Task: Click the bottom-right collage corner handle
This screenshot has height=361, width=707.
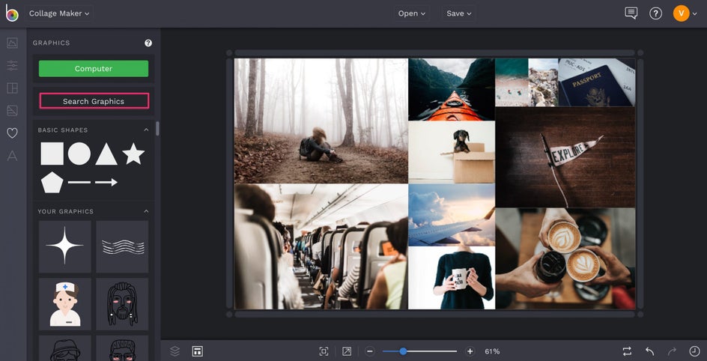Action: pyautogui.click(x=640, y=314)
